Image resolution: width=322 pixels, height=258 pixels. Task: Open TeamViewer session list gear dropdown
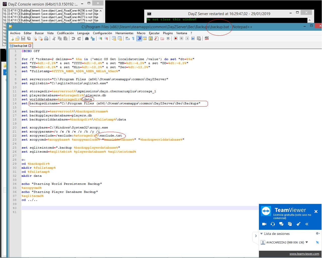click(x=318, y=234)
